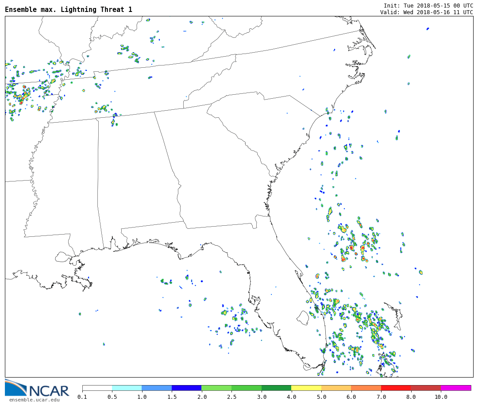Select the yellow 4.0–5.0 legend swatch
The width and height of the screenshot is (478, 405).
[x=306, y=388]
